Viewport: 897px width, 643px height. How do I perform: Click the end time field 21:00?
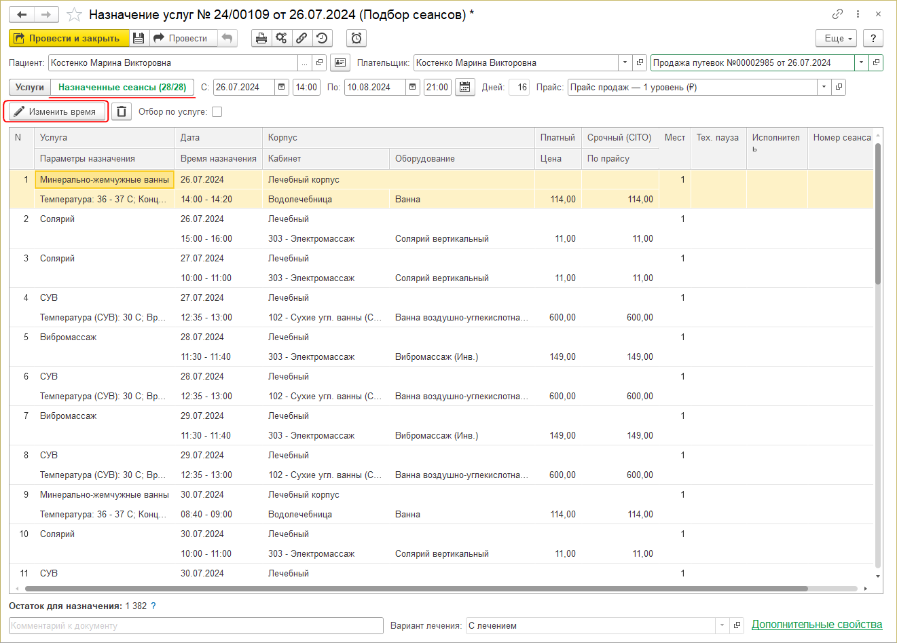tap(437, 87)
